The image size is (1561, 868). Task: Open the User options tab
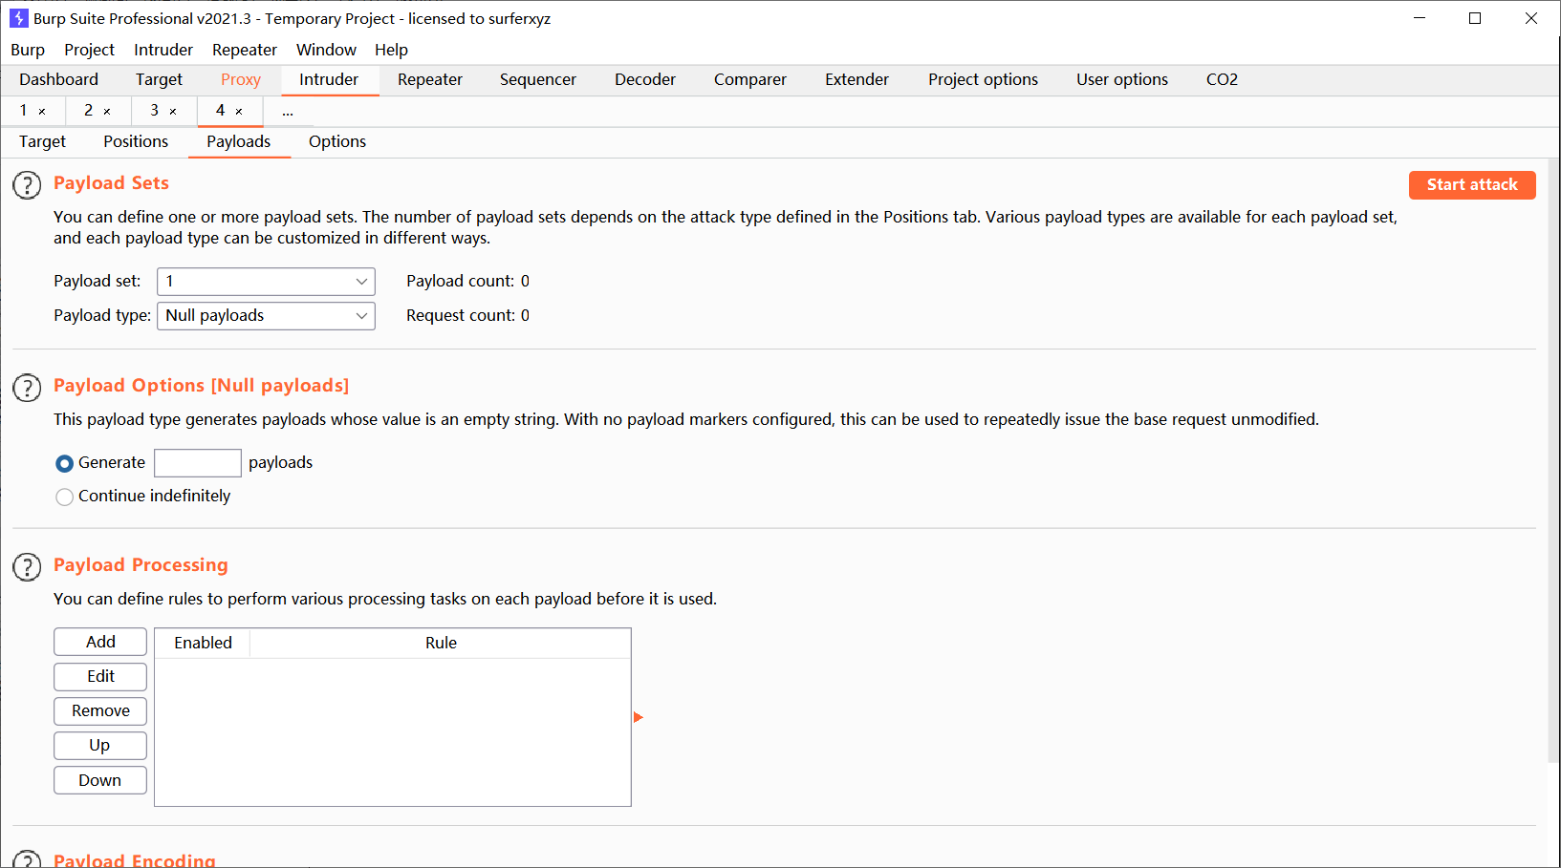click(1122, 79)
